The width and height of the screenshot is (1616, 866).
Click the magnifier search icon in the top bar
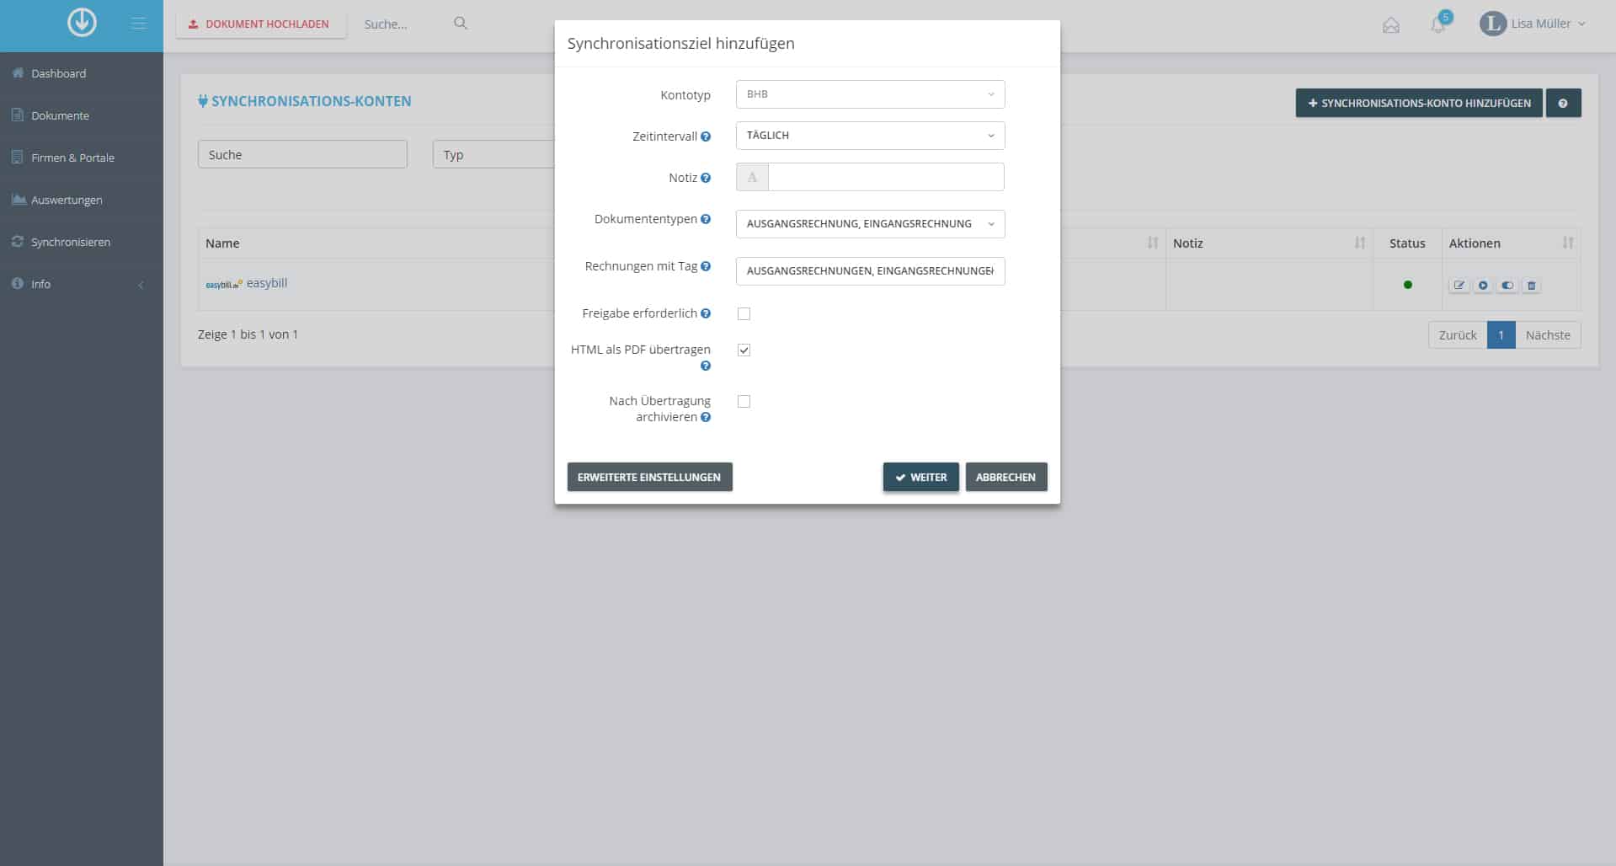(x=461, y=24)
